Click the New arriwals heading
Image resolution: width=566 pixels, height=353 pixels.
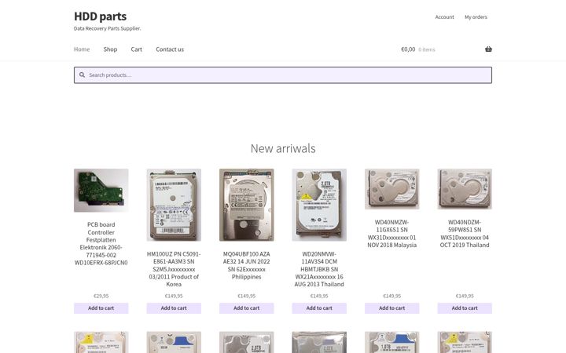(x=283, y=148)
